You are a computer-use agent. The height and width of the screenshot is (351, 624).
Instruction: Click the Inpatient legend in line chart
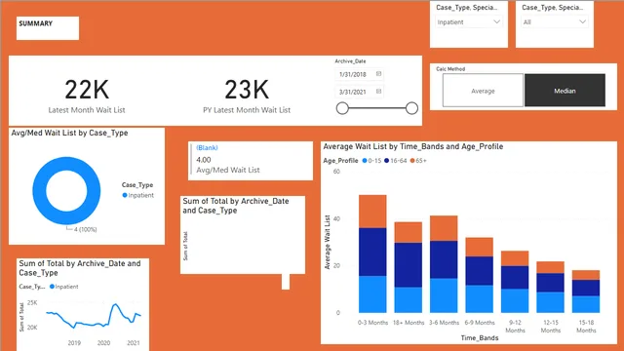(x=63, y=287)
